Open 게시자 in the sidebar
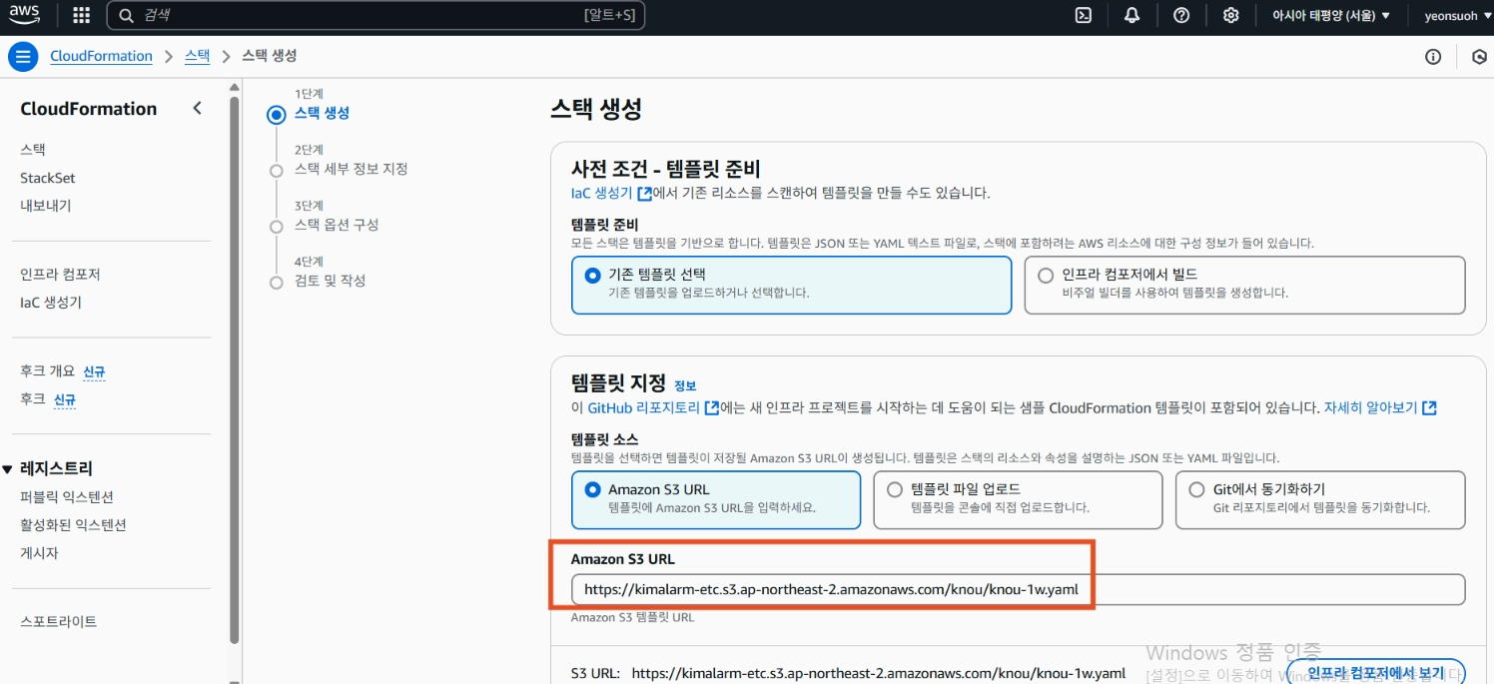 click(39, 552)
